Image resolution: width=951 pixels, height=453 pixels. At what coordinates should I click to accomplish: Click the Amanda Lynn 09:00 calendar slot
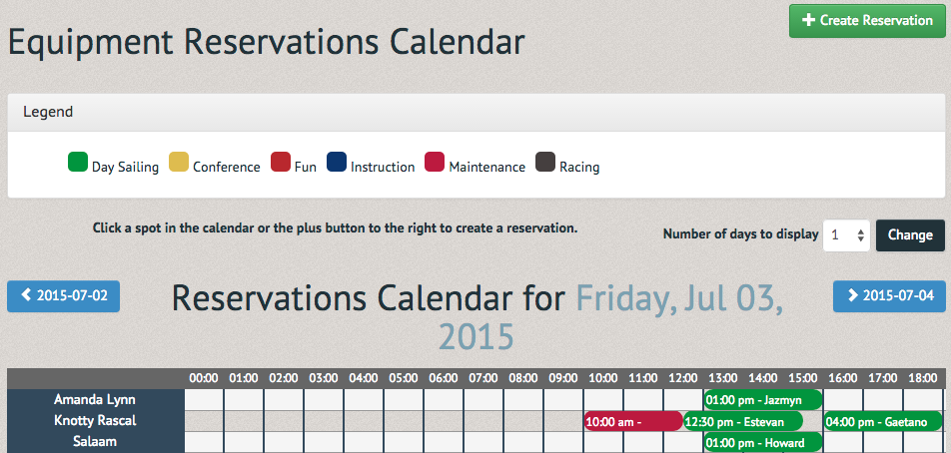[563, 400]
